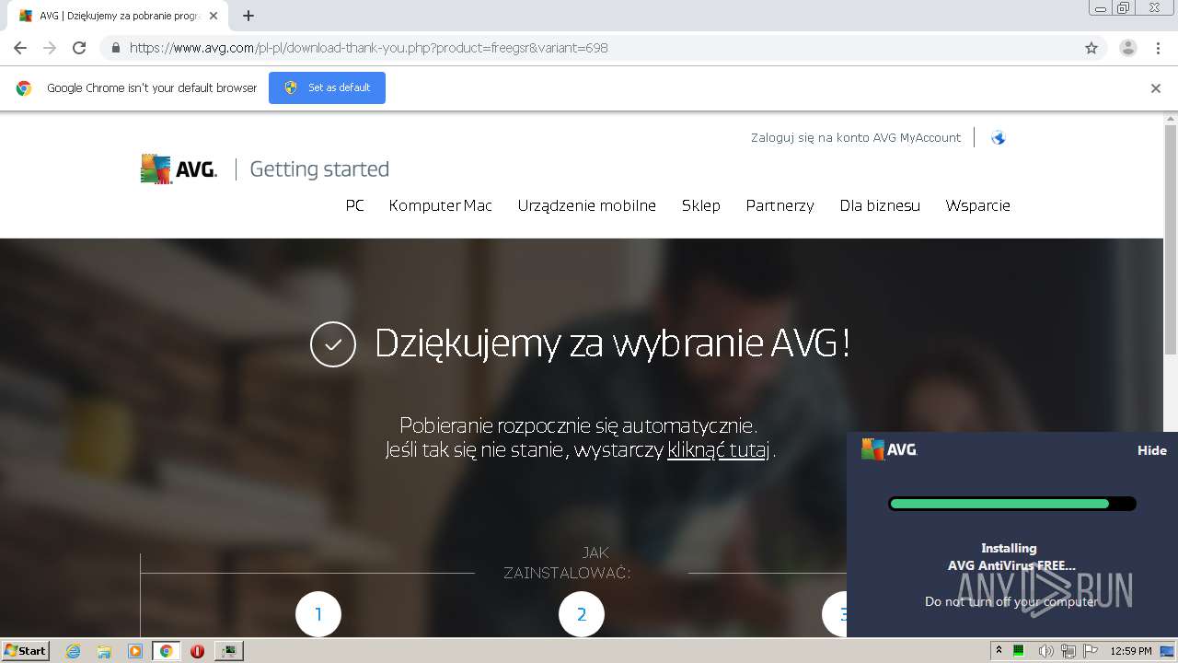Dismiss the default browser notification bar
1178x663 pixels.
[1156, 88]
